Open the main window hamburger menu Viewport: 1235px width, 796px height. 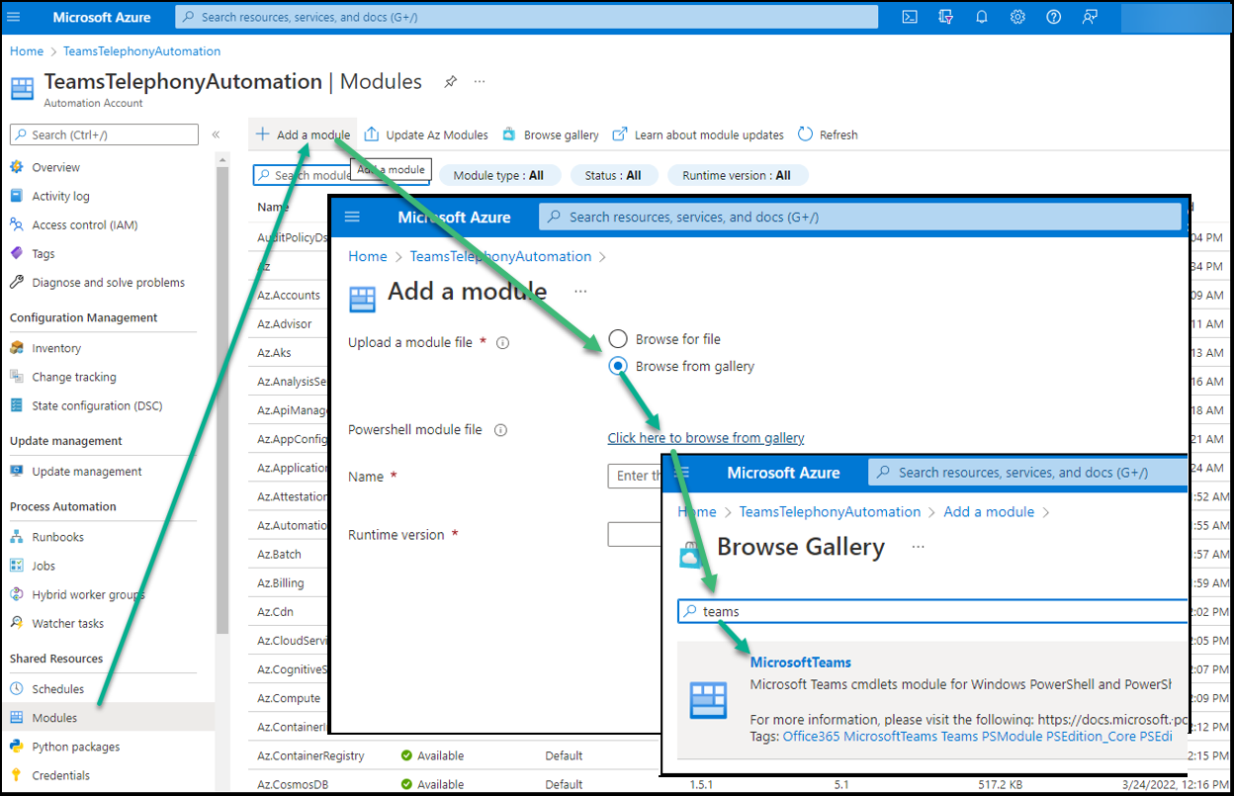pyautogui.click(x=14, y=17)
